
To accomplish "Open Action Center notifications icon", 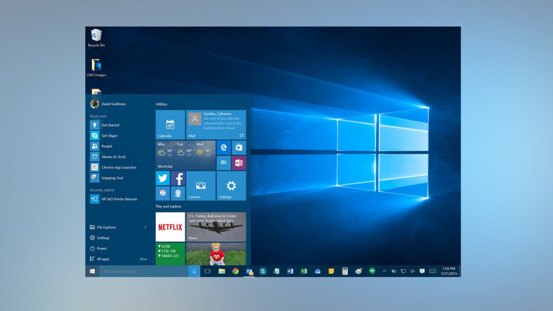I will coord(422,271).
